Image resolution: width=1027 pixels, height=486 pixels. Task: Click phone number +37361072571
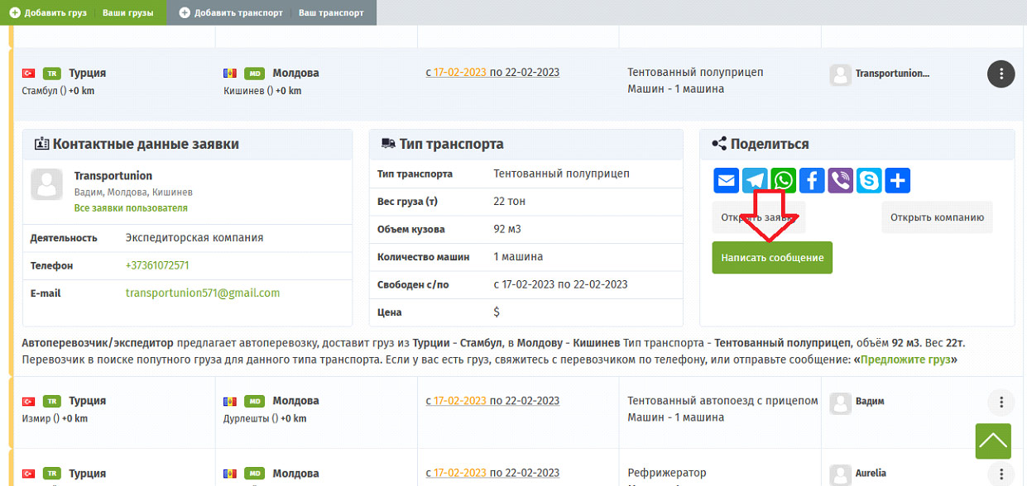157,265
